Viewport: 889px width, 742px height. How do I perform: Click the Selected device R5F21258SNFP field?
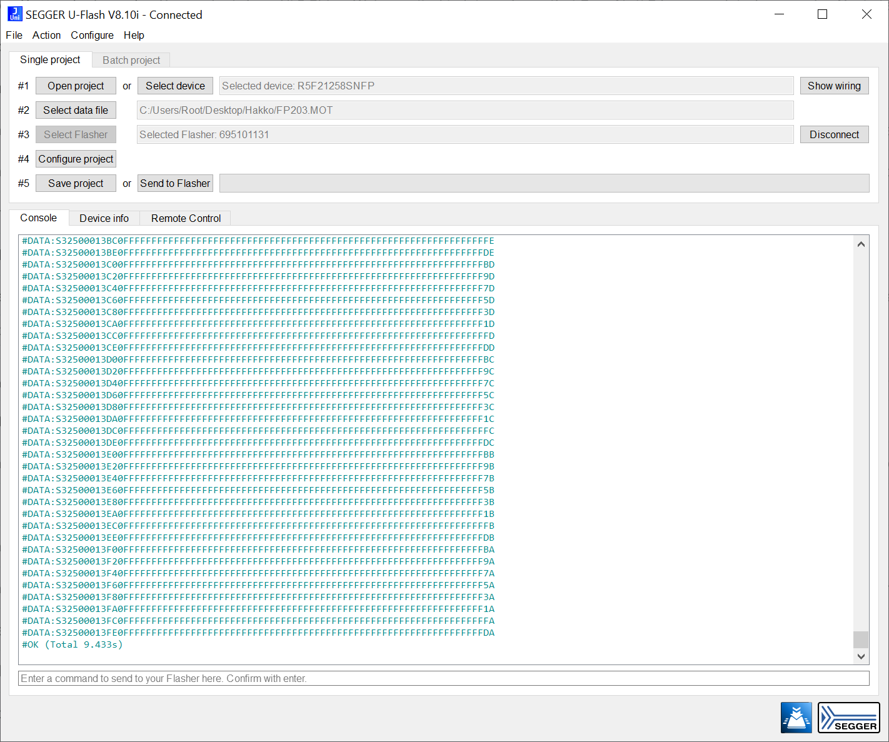[x=506, y=86]
